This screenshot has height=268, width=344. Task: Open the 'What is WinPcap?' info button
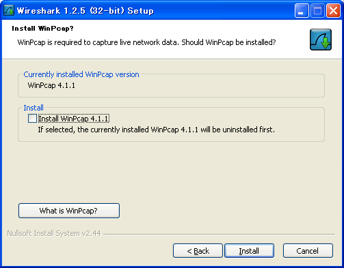pyautogui.click(x=69, y=211)
